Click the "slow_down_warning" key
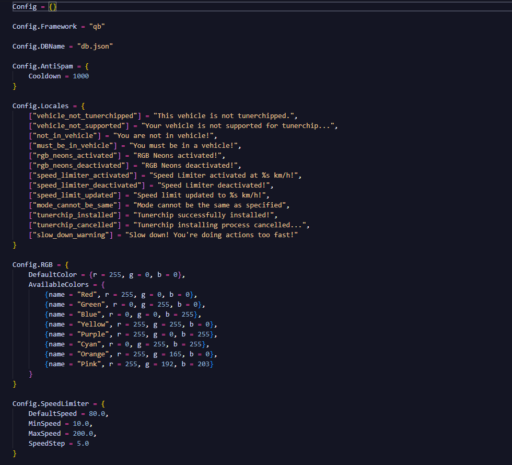Viewport: 512px width, 465px height. [x=71, y=235]
